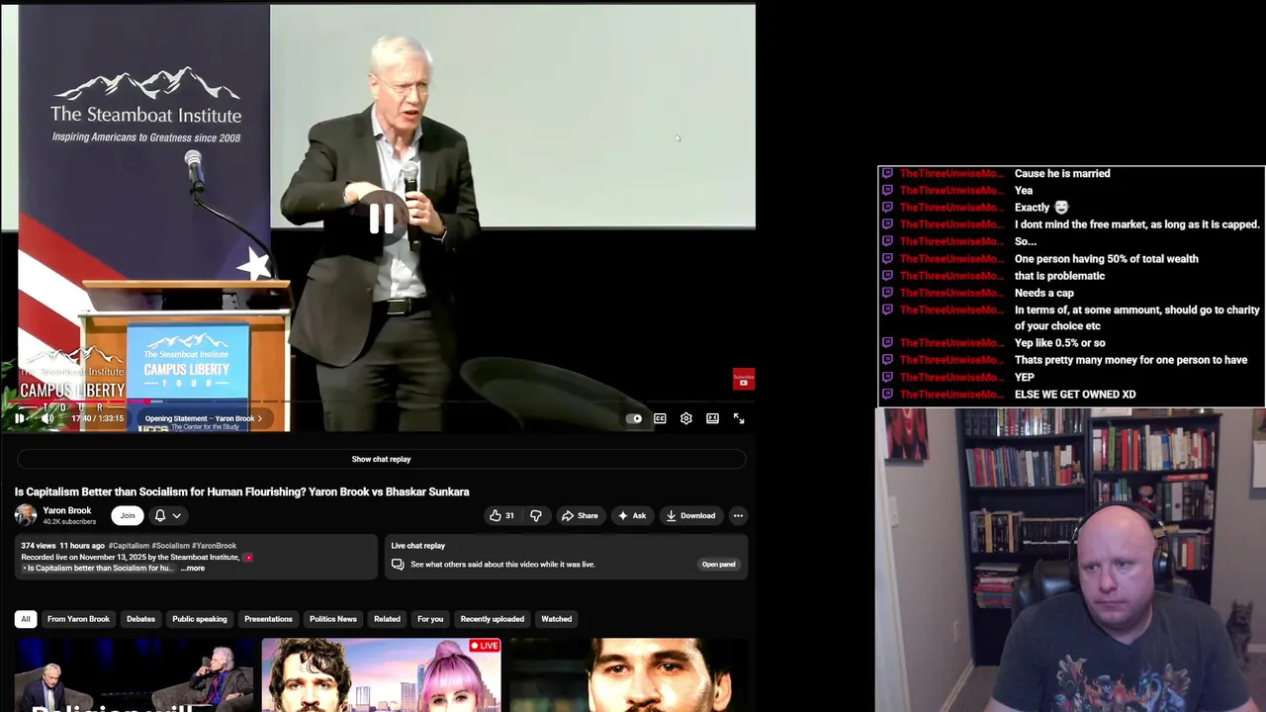Open Yaron Brook channel avatar
Image resolution: width=1266 pixels, height=712 pixels.
[x=26, y=515]
